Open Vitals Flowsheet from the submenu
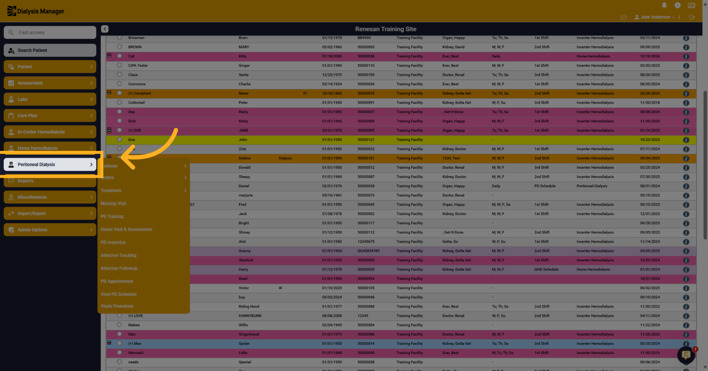Viewport: 708px width, 371px height. (117, 306)
